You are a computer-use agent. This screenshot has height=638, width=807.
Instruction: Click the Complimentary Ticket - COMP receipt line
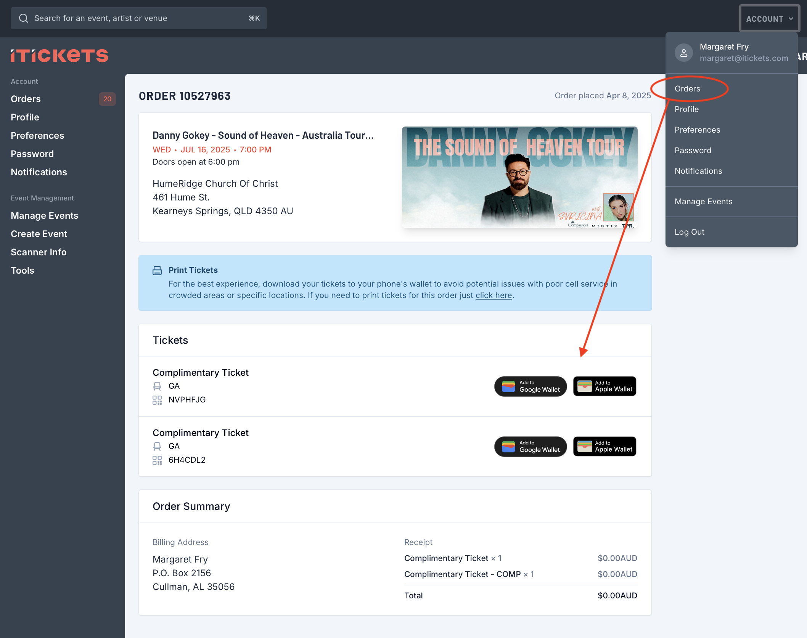pos(469,574)
